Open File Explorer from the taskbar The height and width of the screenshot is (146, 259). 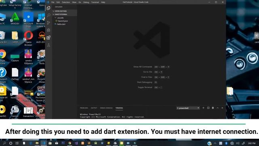click(x=37, y=143)
